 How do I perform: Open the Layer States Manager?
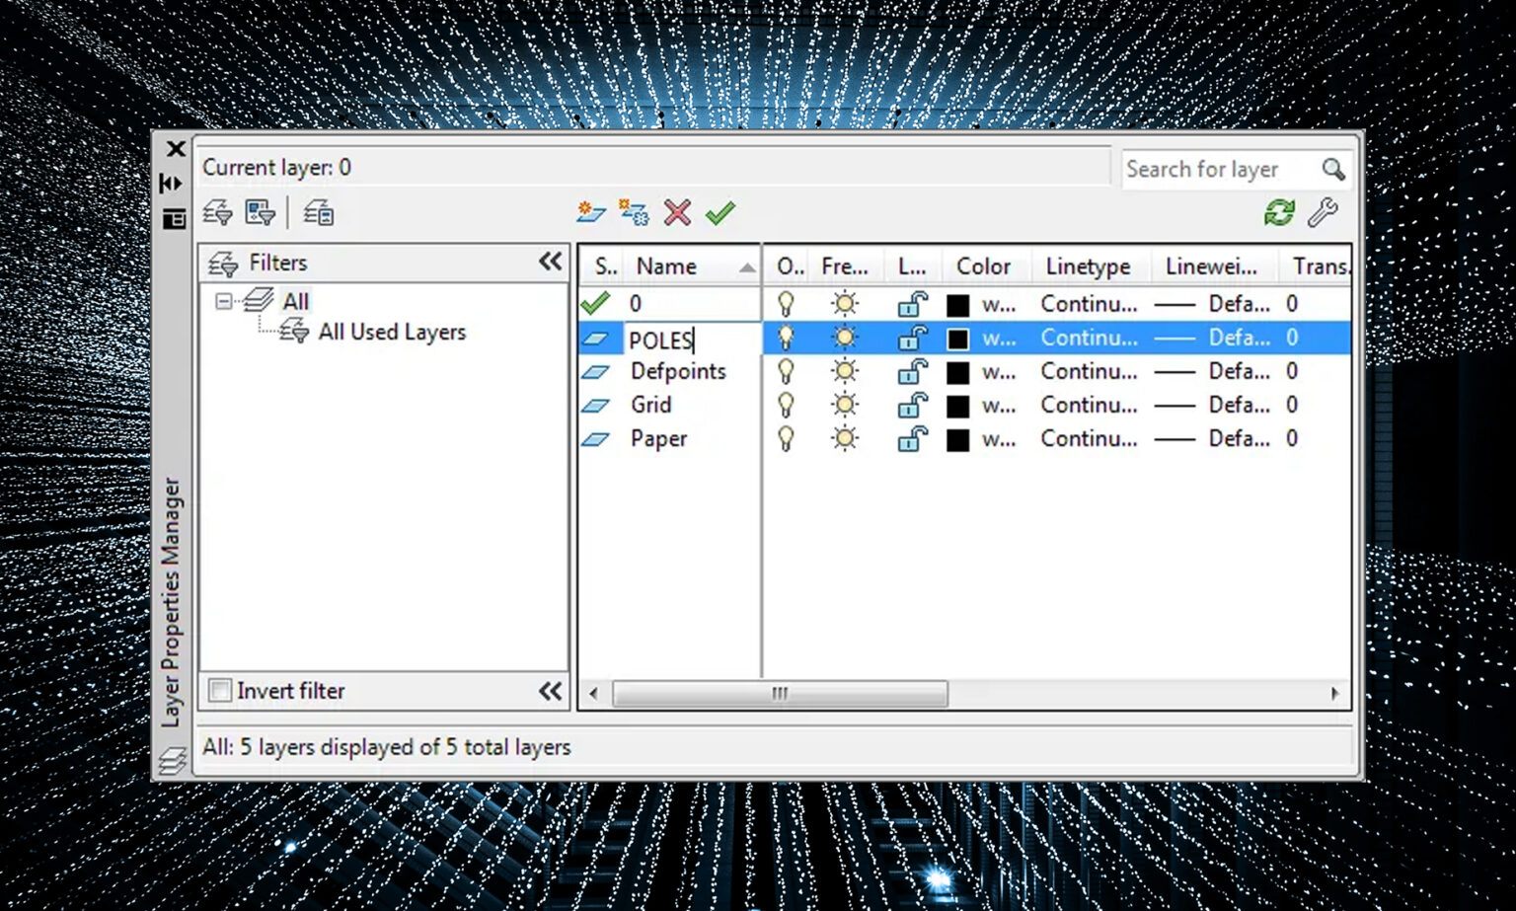pyautogui.click(x=318, y=212)
